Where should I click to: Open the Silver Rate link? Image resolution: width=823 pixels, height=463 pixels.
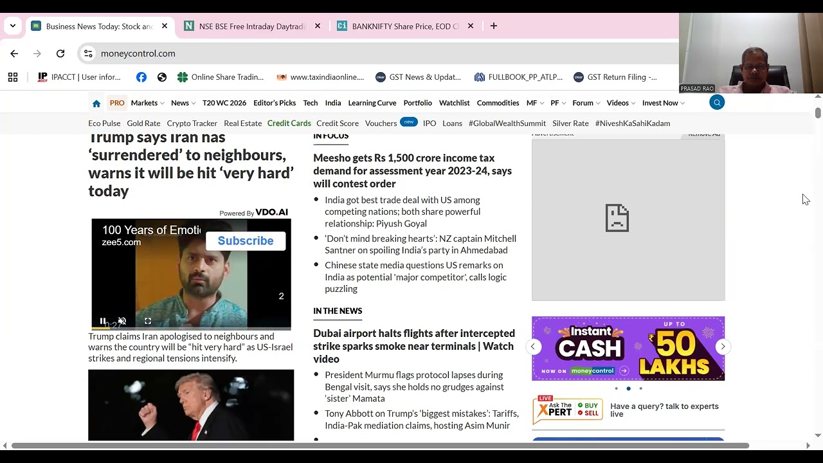pos(570,123)
